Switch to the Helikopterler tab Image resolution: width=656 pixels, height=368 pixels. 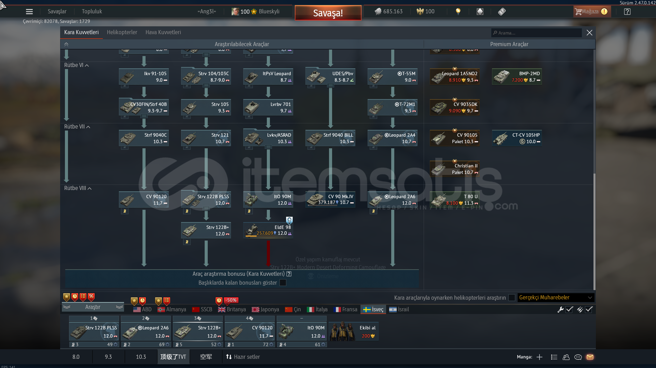tap(122, 32)
